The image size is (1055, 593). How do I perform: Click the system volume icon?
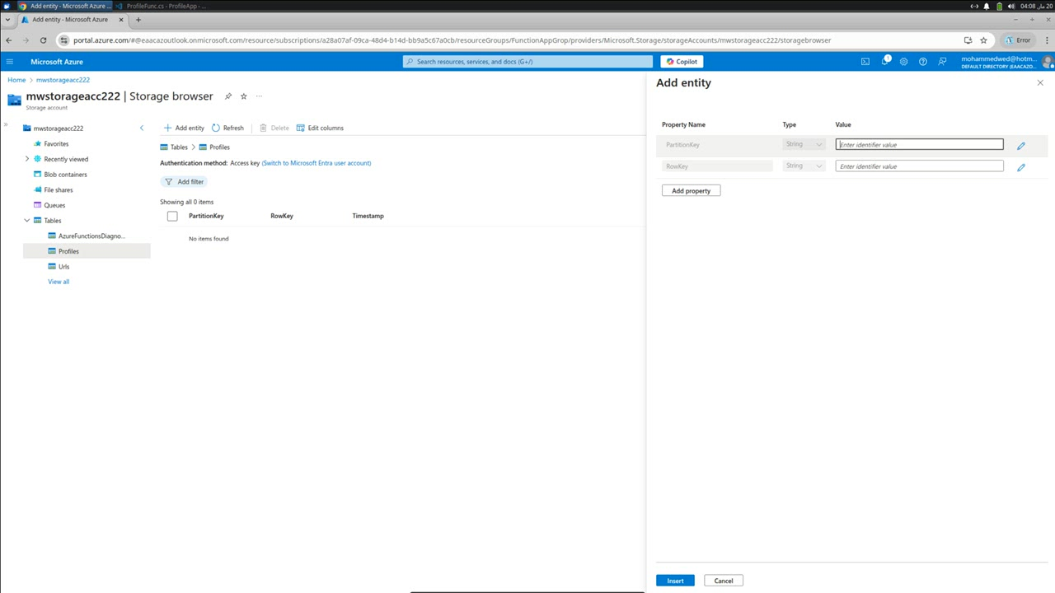pos(1011,6)
